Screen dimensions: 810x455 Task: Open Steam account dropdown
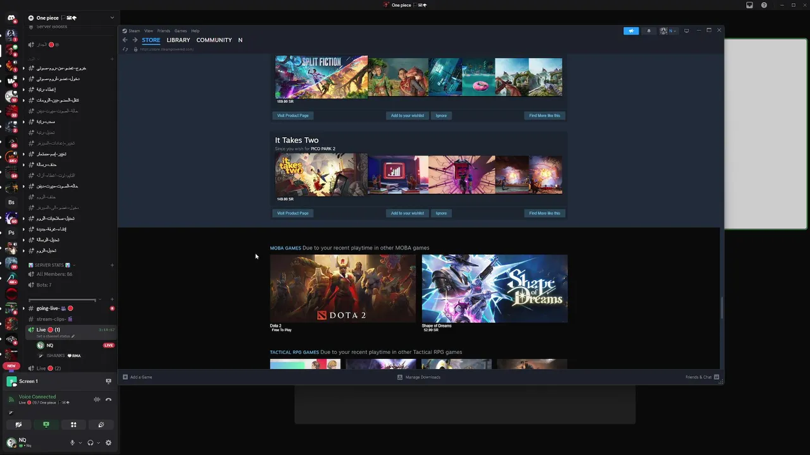pyautogui.click(x=668, y=30)
